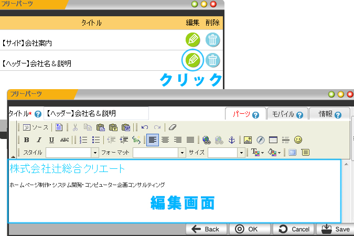The image size is (354, 236).
Task: Delete the 【ヘッダー】会社名&説明 row with trash icon
Action: coord(213,60)
